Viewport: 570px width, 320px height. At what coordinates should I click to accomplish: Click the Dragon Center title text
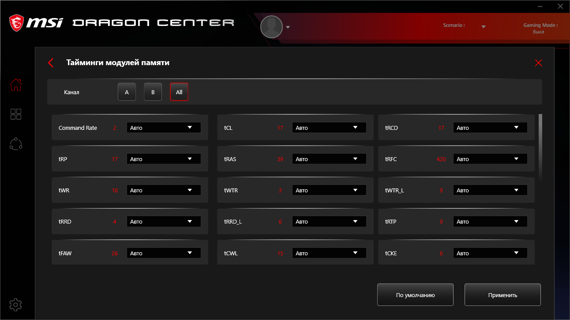[x=153, y=22]
